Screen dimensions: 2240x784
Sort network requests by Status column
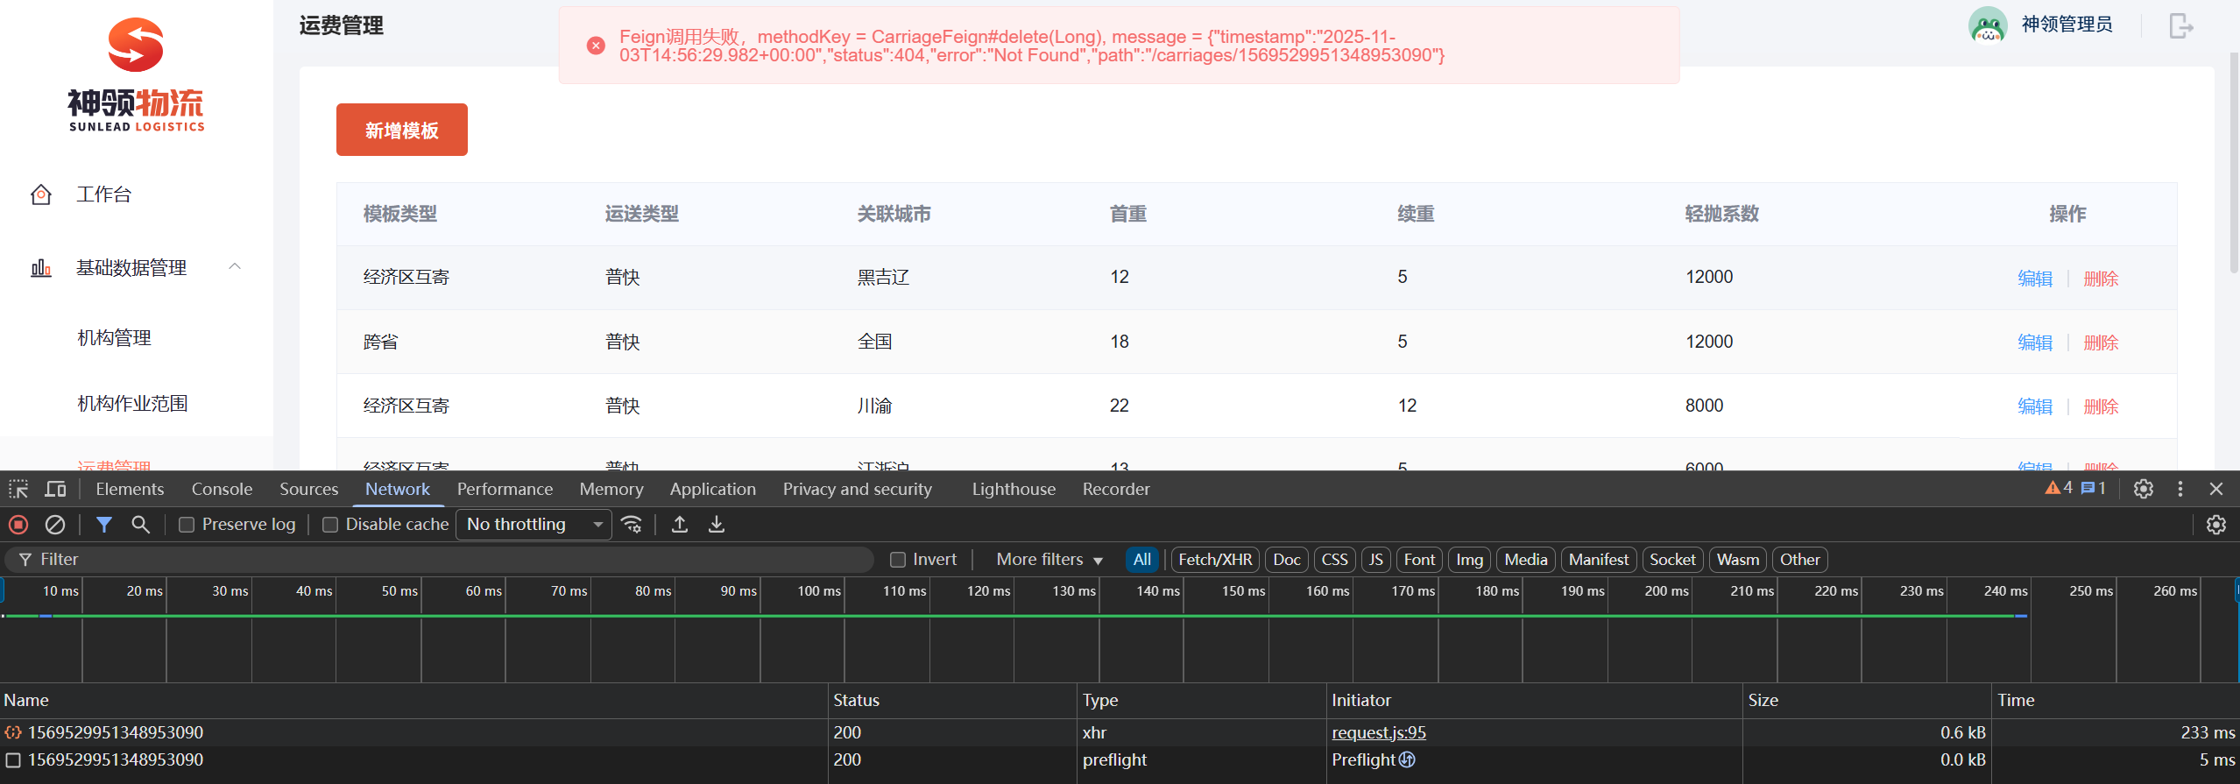coord(953,700)
